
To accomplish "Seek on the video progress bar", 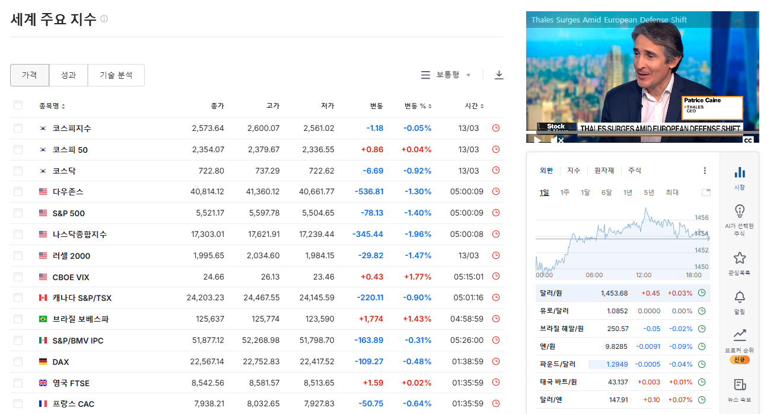I will tap(642, 131).
